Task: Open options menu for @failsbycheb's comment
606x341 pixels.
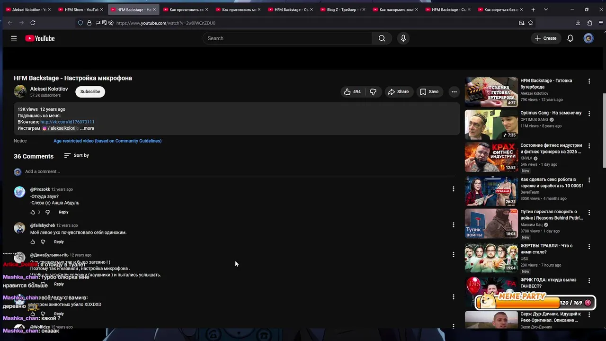Action: (453, 225)
